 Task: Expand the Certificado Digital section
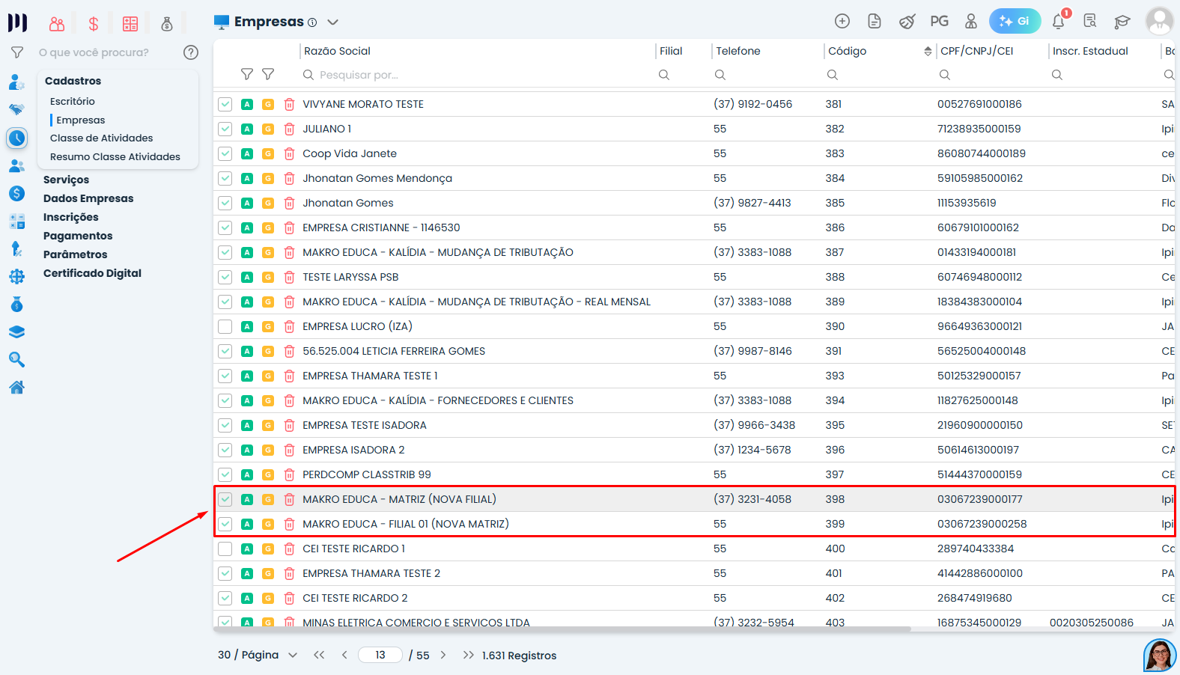tap(92, 273)
